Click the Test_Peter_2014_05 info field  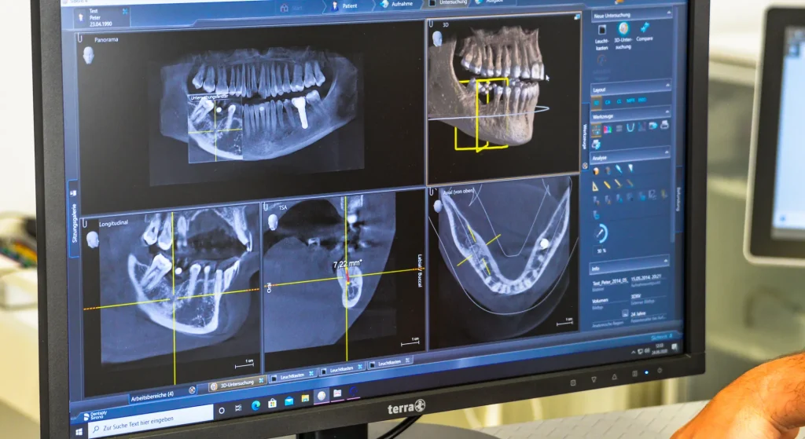[610, 283]
